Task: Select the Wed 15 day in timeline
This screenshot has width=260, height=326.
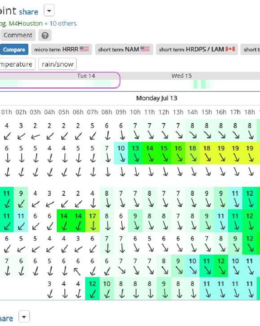Action: (182, 76)
